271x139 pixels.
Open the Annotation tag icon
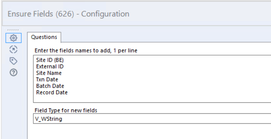[x=13, y=61]
